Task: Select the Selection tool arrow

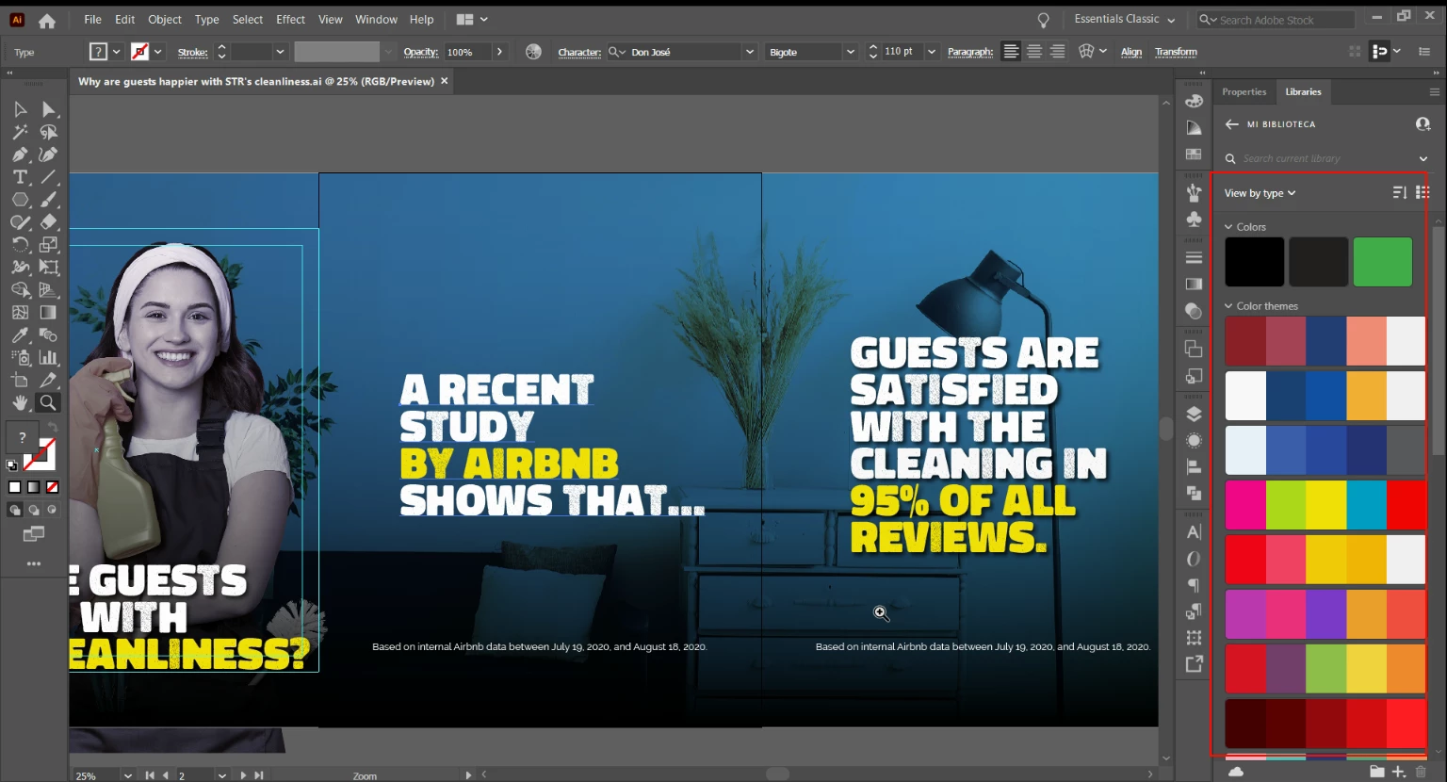Action: (x=20, y=109)
